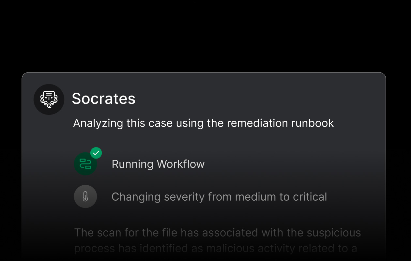This screenshot has width=411, height=261.
Task: Select the Socrates name heading
Action: click(103, 99)
